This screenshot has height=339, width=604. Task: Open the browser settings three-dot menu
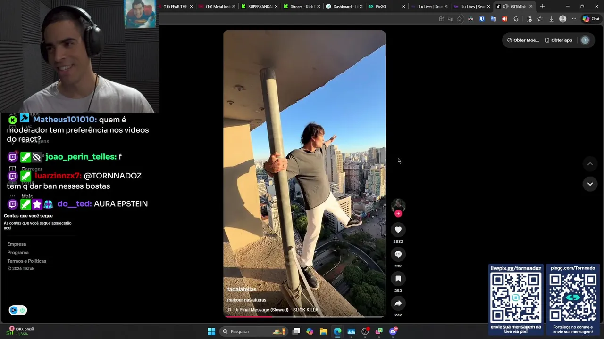[x=574, y=19]
